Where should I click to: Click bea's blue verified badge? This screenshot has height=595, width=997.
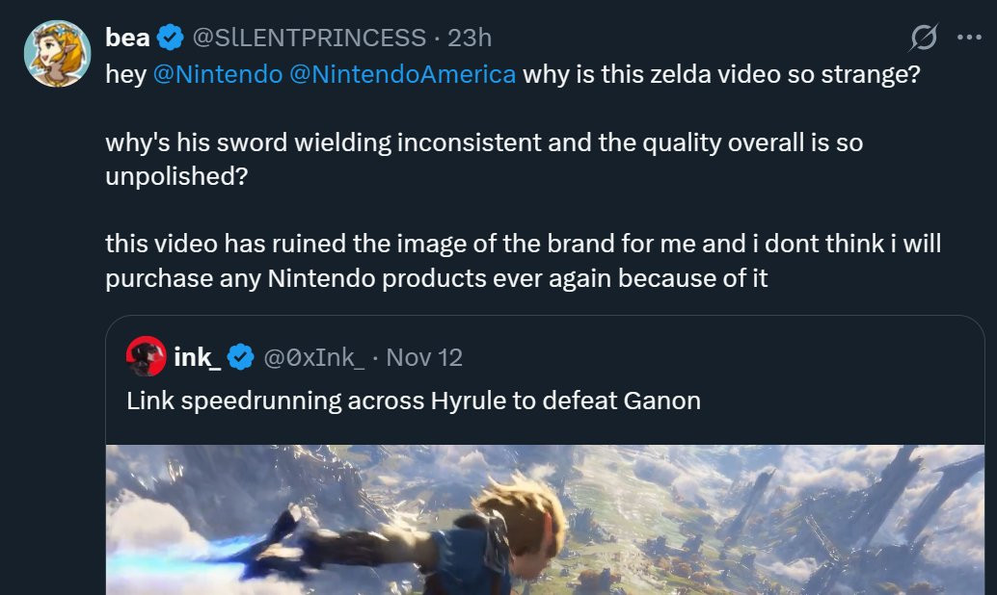[171, 38]
